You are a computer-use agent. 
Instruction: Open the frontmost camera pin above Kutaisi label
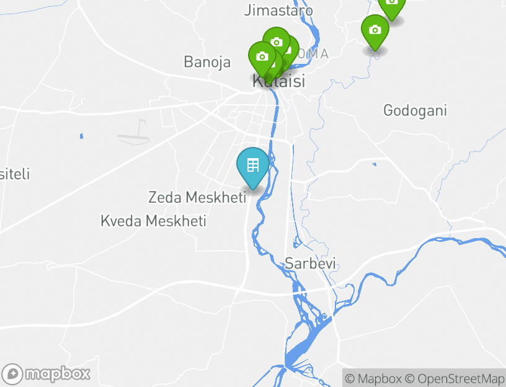[262, 58]
